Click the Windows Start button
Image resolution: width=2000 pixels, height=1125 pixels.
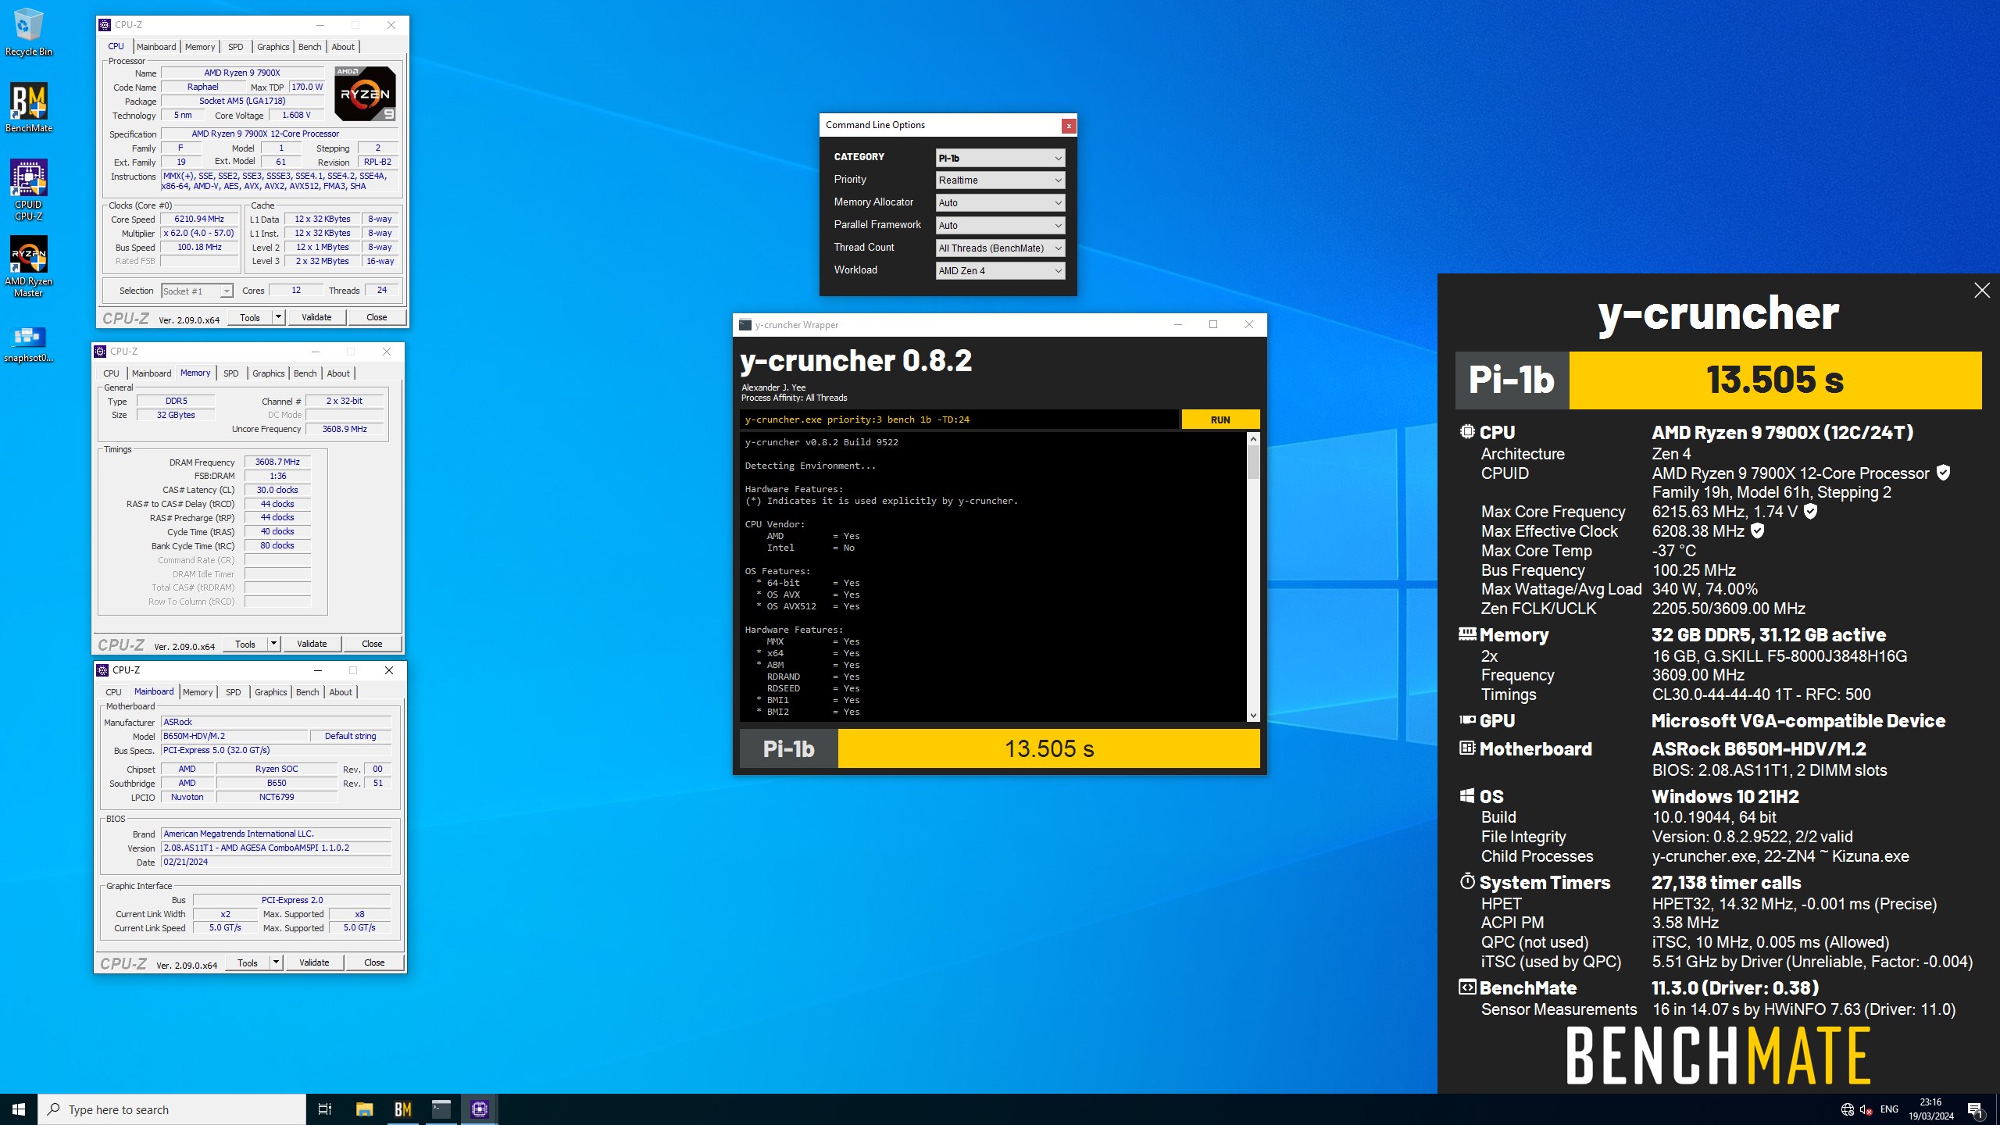coord(19,1109)
